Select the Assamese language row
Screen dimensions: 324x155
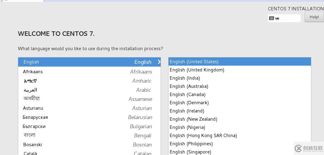pyautogui.click(x=89, y=99)
